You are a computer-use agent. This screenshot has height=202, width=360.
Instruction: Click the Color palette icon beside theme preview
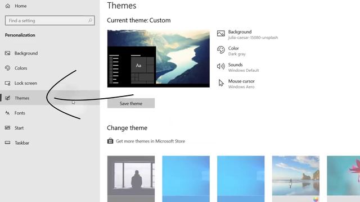coord(221,50)
